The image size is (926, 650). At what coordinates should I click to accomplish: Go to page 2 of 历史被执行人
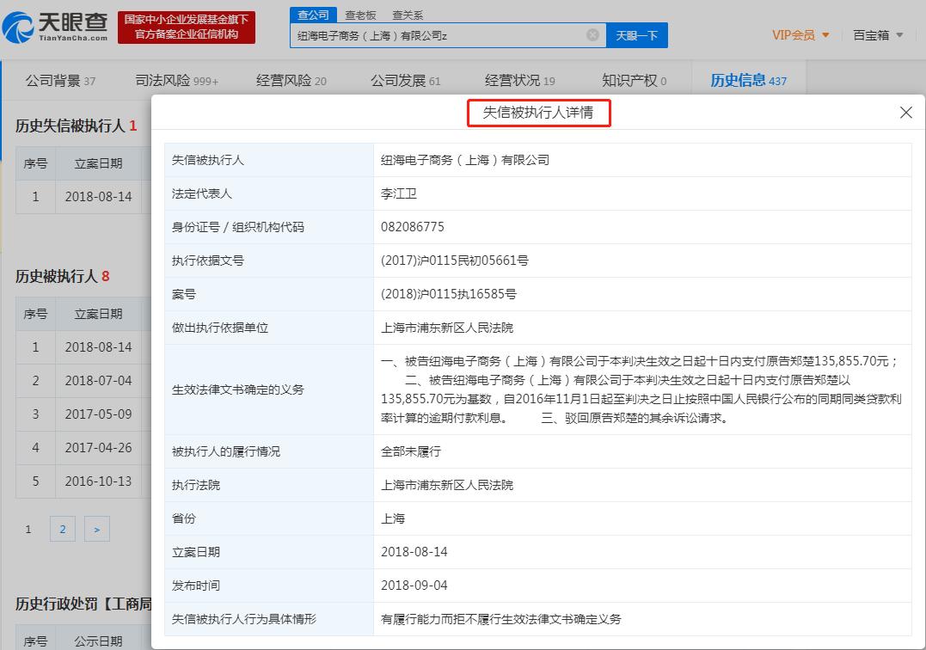pos(62,530)
